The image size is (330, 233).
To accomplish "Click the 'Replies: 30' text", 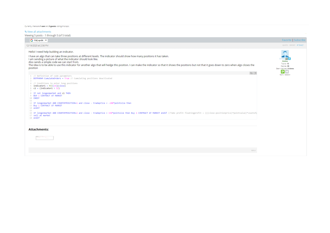I will point(285,66).
